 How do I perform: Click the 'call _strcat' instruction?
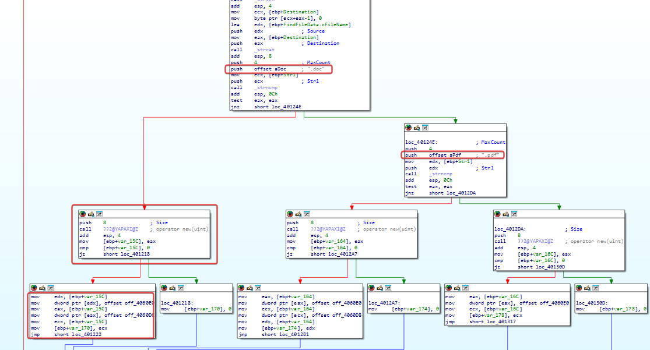click(x=252, y=50)
